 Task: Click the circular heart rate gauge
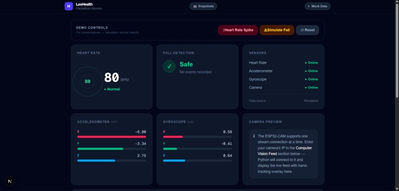point(88,81)
